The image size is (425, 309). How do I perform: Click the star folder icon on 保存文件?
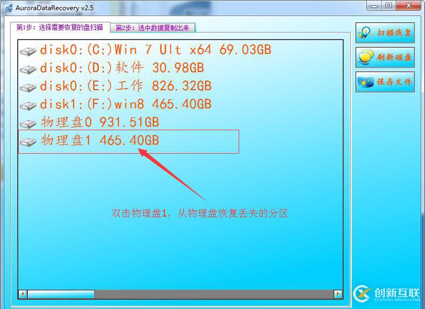pos(365,82)
